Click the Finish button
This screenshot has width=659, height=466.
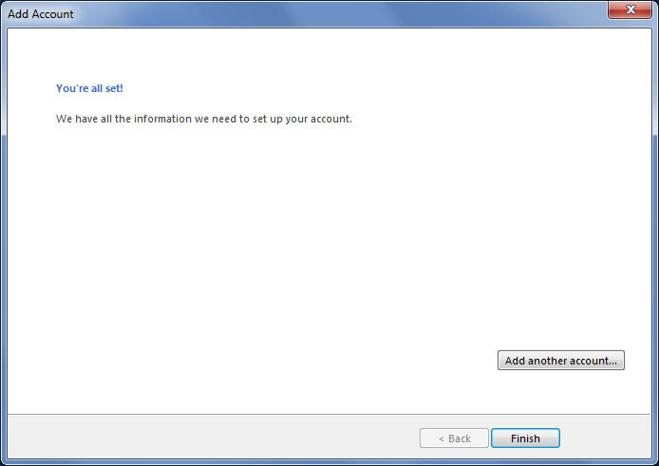(525, 438)
